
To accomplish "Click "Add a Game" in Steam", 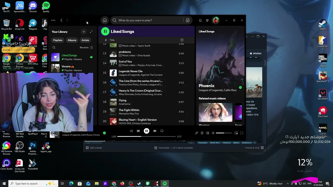I will coord(94,148).
